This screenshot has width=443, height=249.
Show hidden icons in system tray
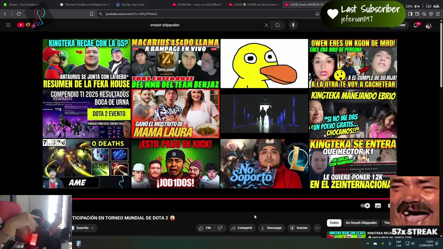(368, 244)
